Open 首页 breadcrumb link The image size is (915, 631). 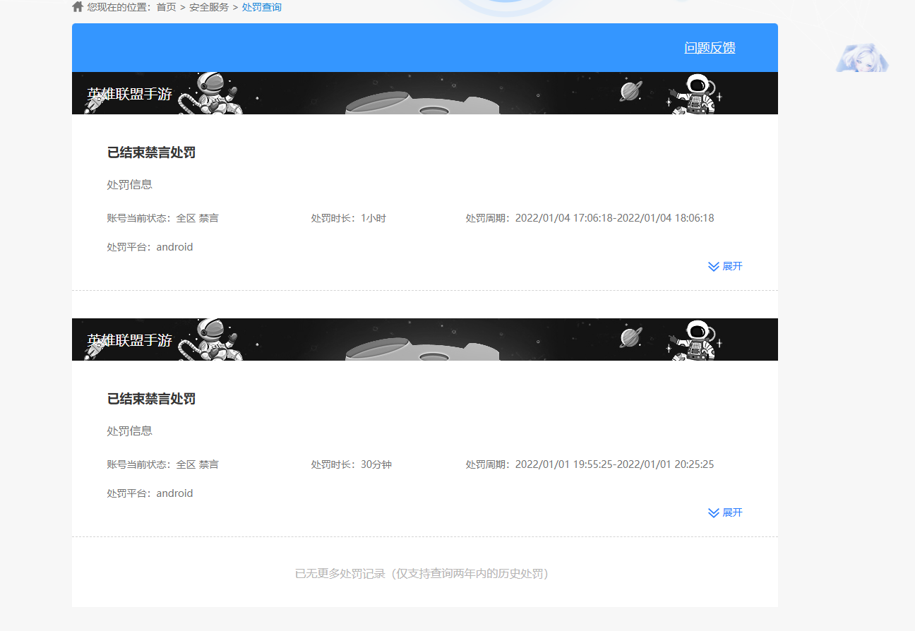(166, 7)
